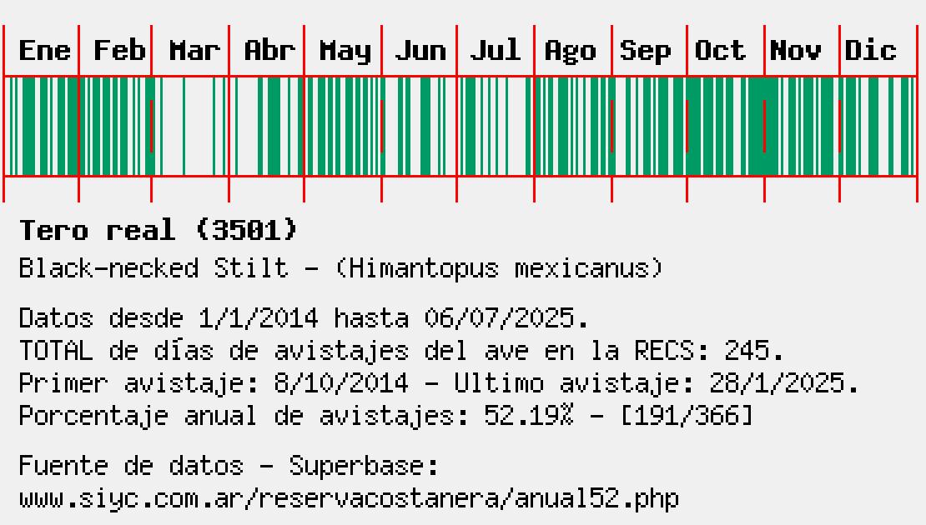926x525 pixels.
Task: Open the www.siyc.com.ar reservacostanera URL
Action: point(349,500)
